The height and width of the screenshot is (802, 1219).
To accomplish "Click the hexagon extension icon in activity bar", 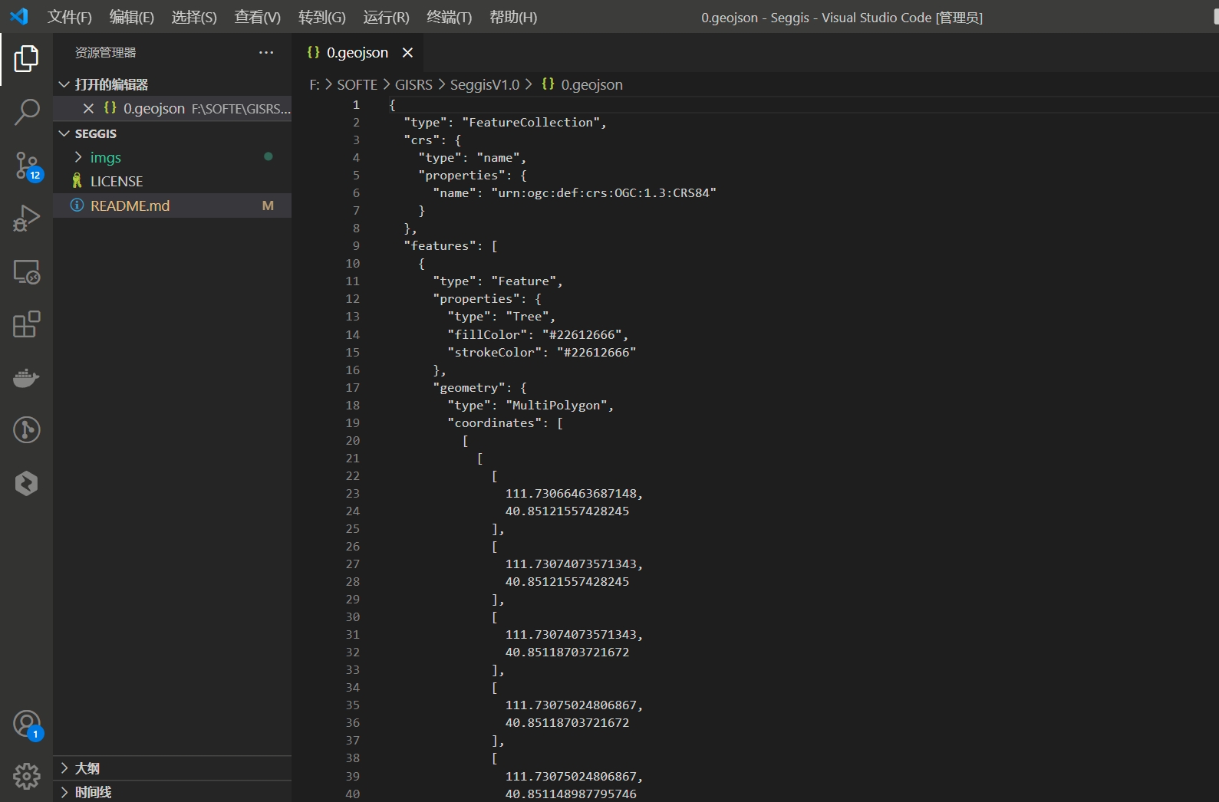I will pyautogui.click(x=26, y=483).
